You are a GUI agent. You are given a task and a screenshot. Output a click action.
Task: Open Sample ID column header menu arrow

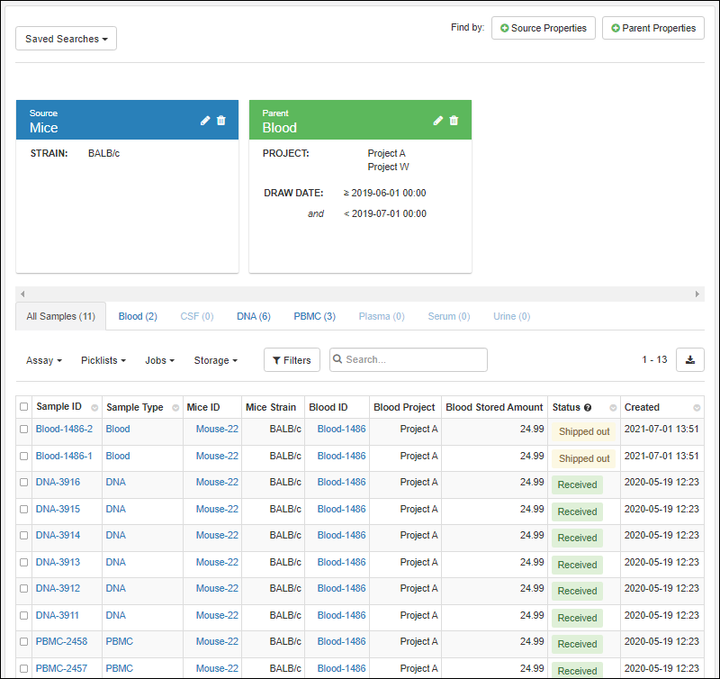94,408
